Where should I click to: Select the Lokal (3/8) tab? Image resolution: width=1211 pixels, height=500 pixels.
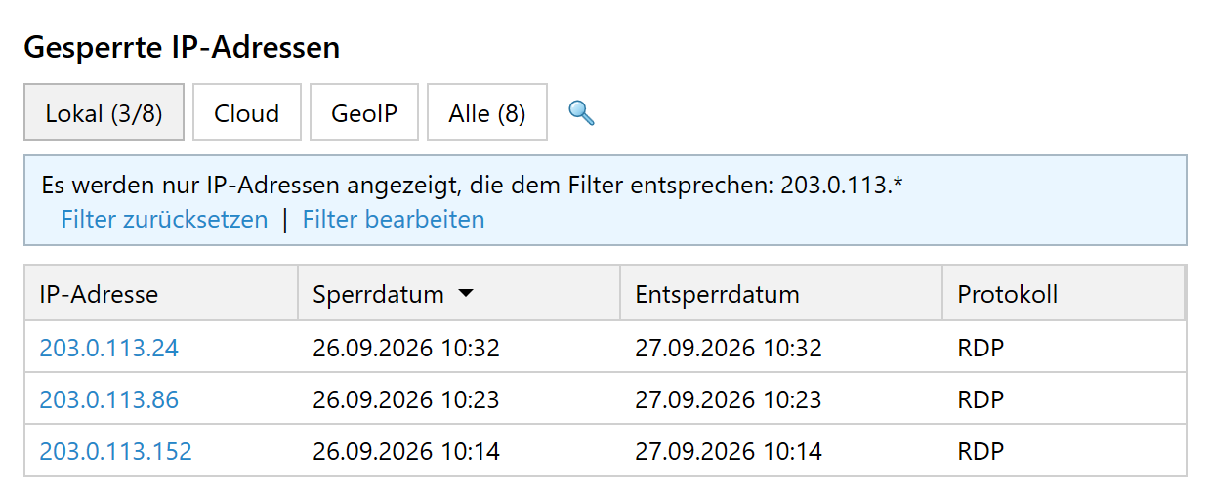point(104,112)
